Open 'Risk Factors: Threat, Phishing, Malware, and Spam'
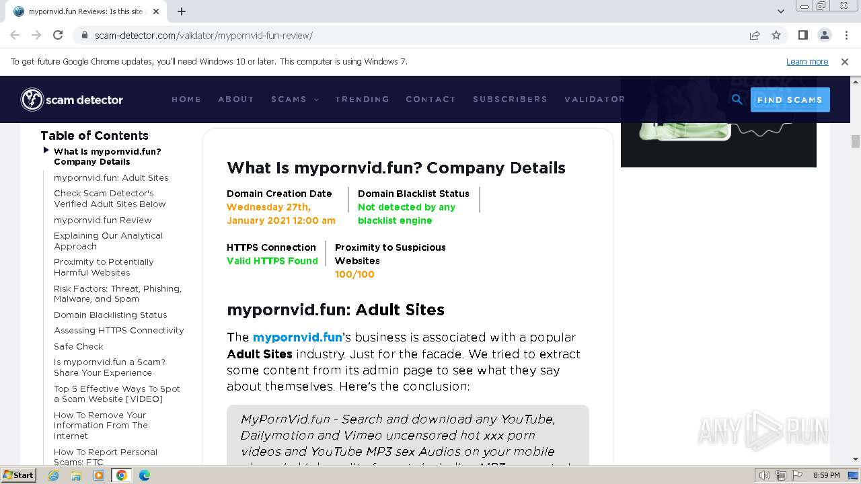 point(118,293)
